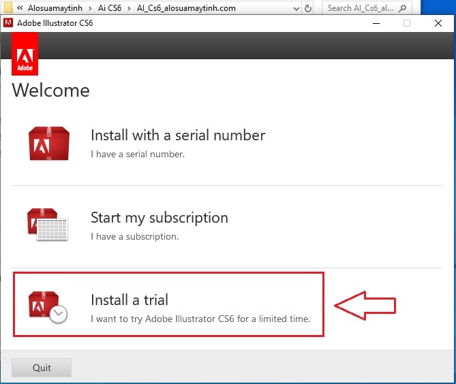
Task: Expand the back chevrons in Explorer breadcrumb
Action: [x=20, y=8]
